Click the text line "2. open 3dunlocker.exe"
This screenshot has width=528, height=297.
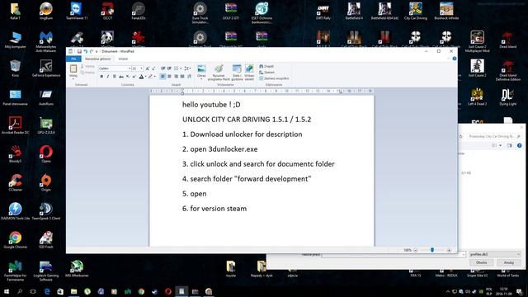pos(220,149)
